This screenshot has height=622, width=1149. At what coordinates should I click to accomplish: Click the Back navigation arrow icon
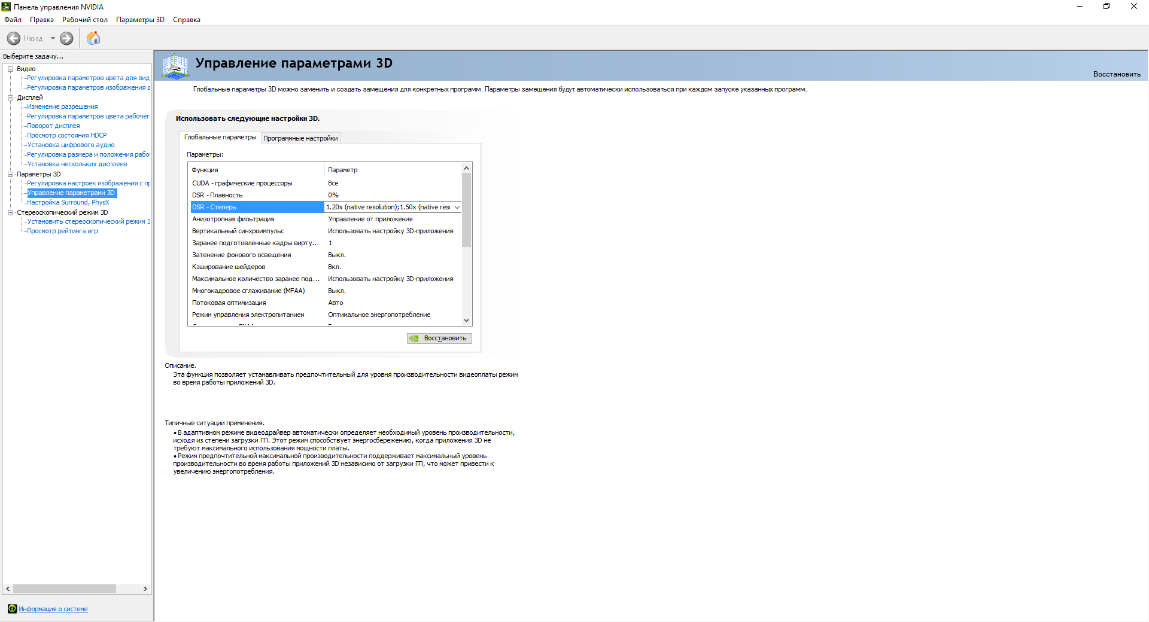pyautogui.click(x=13, y=38)
